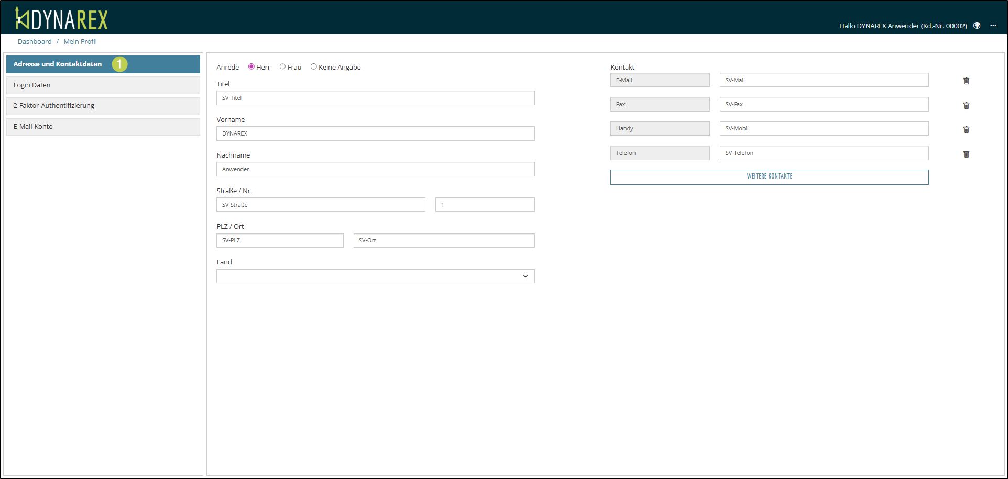Focus the Vorname input field
The height and width of the screenshot is (479, 1008).
click(375, 133)
